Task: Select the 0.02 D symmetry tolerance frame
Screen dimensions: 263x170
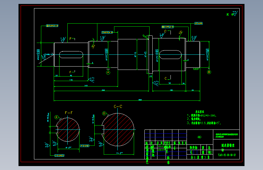Action: click(85, 146)
